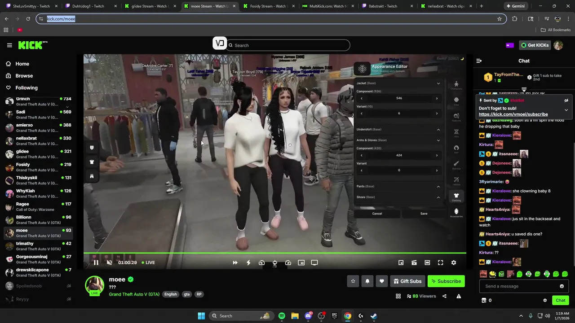Switch to SheLuvSmittyy Twitch tab
Image resolution: width=575 pixels, height=323 pixels.
[x=31, y=6]
